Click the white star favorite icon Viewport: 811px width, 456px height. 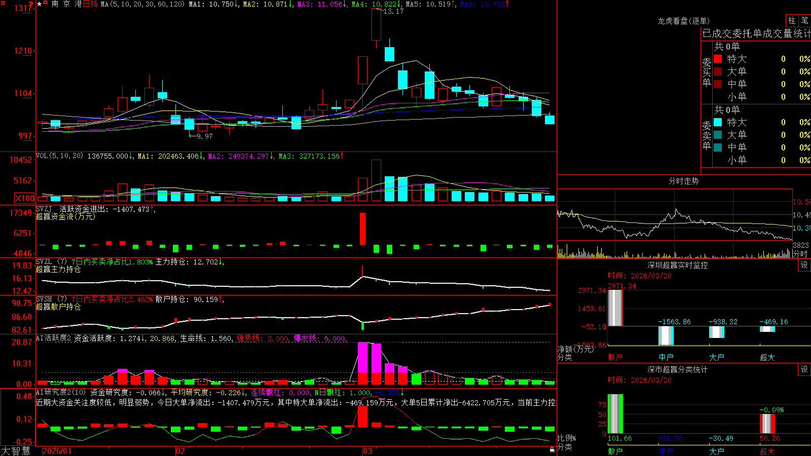click(x=39, y=4)
